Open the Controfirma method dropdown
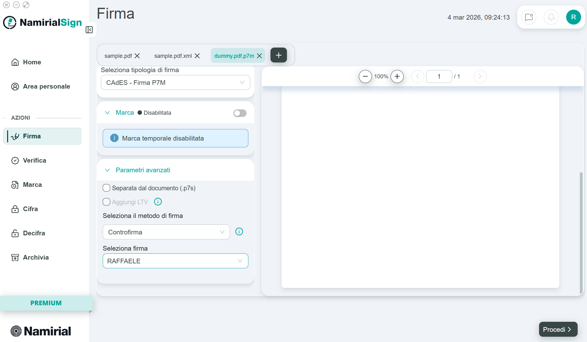Viewport: 587px width, 342px height. [166, 232]
